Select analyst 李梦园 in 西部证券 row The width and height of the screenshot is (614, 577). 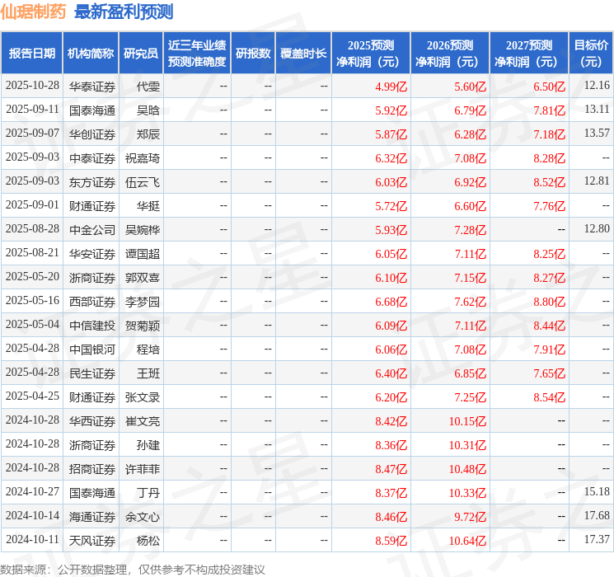click(x=143, y=301)
